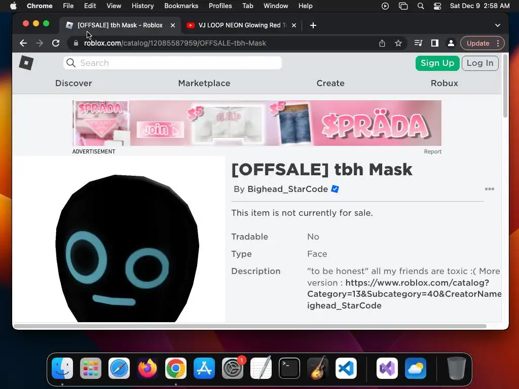This screenshot has height=389, width=519.
Task: Go to the Marketplace page
Action: tap(204, 83)
